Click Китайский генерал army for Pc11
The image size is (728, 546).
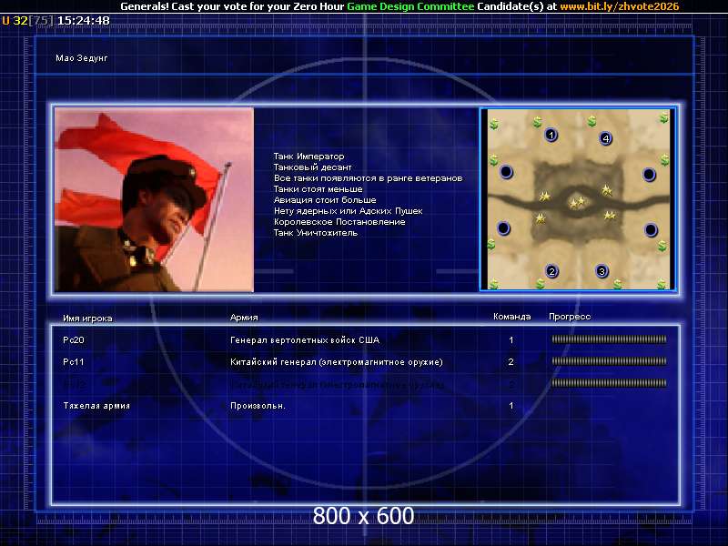pyautogui.click(x=336, y=361)
